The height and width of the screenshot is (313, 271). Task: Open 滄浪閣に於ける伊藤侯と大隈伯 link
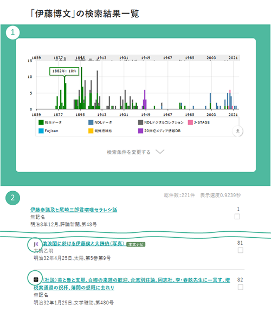[84, 244]
